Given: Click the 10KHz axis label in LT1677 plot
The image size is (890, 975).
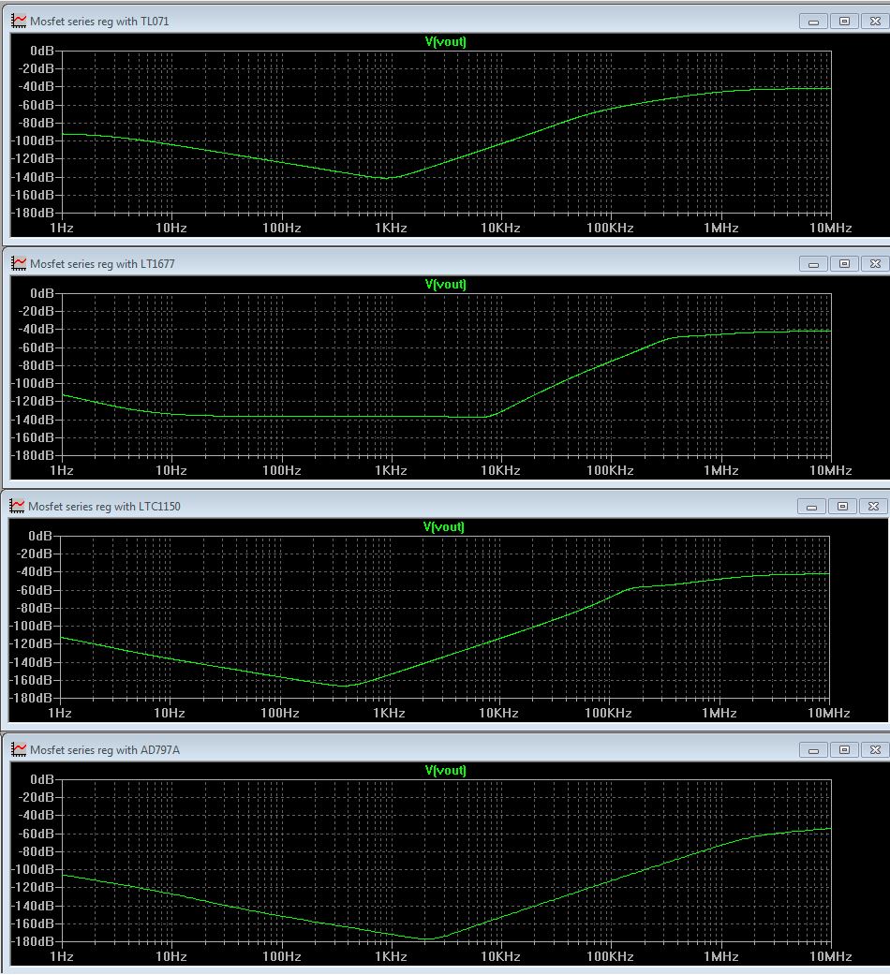Looking at the screenshot, I should (500, 471).
